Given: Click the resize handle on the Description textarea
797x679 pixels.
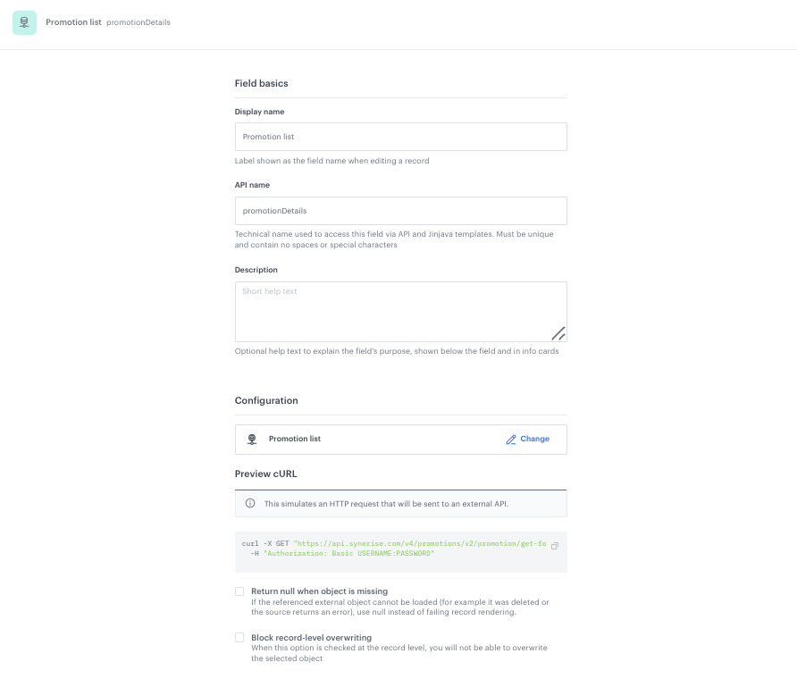Looking at the screenshot, I should pos(559,334).
